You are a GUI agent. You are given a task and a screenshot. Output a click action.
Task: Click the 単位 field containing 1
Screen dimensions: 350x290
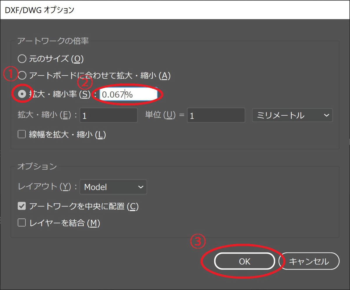point(215,115)
